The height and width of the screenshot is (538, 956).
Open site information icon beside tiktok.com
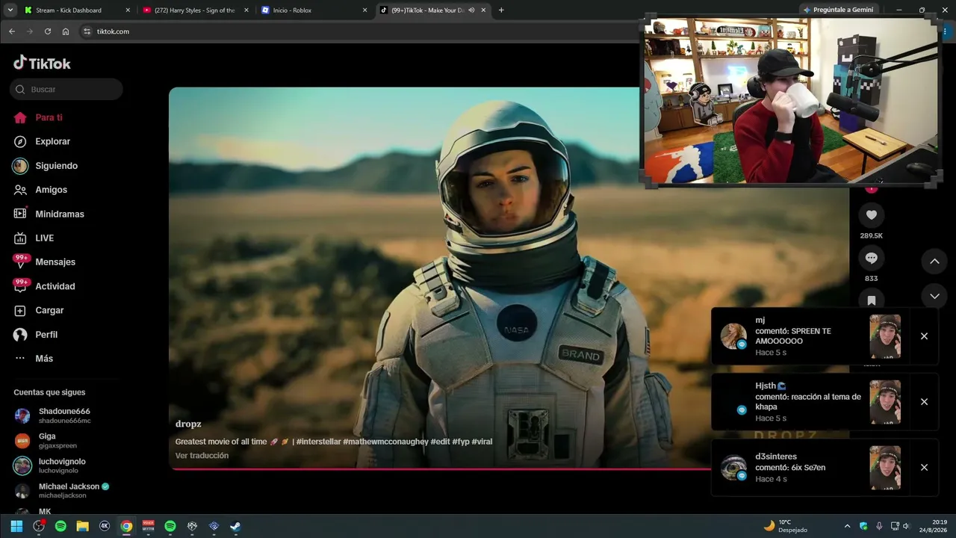(87, 31)
